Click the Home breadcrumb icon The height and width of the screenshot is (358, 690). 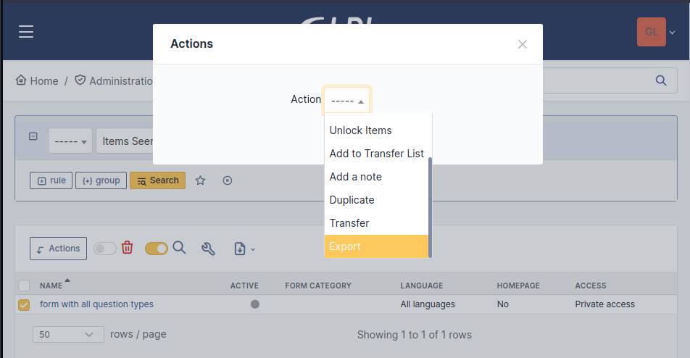point(22,80)
